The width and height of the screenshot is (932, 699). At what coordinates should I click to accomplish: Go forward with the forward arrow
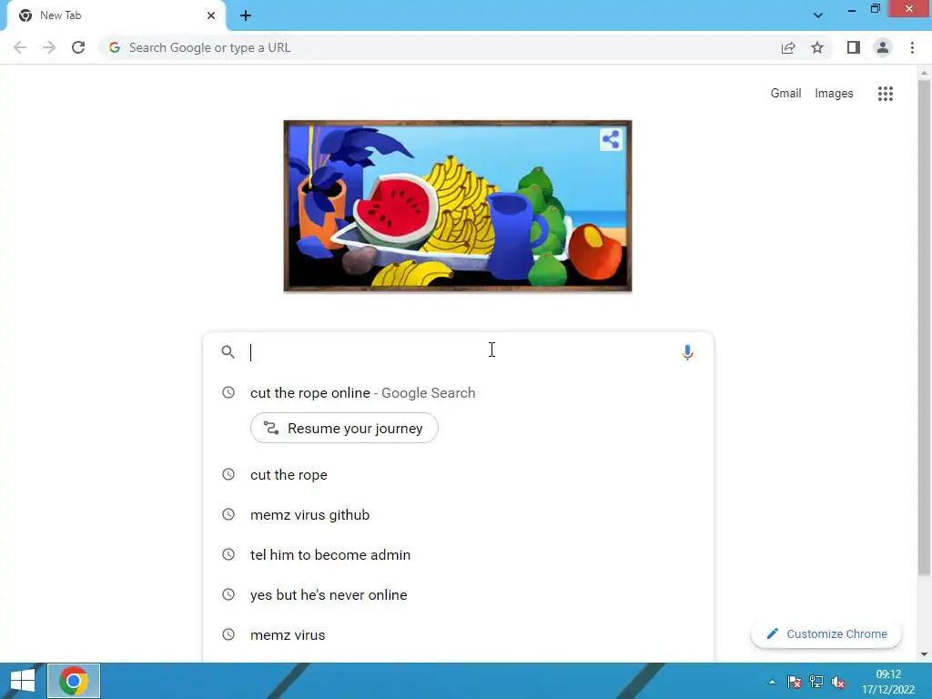(49, 47)
